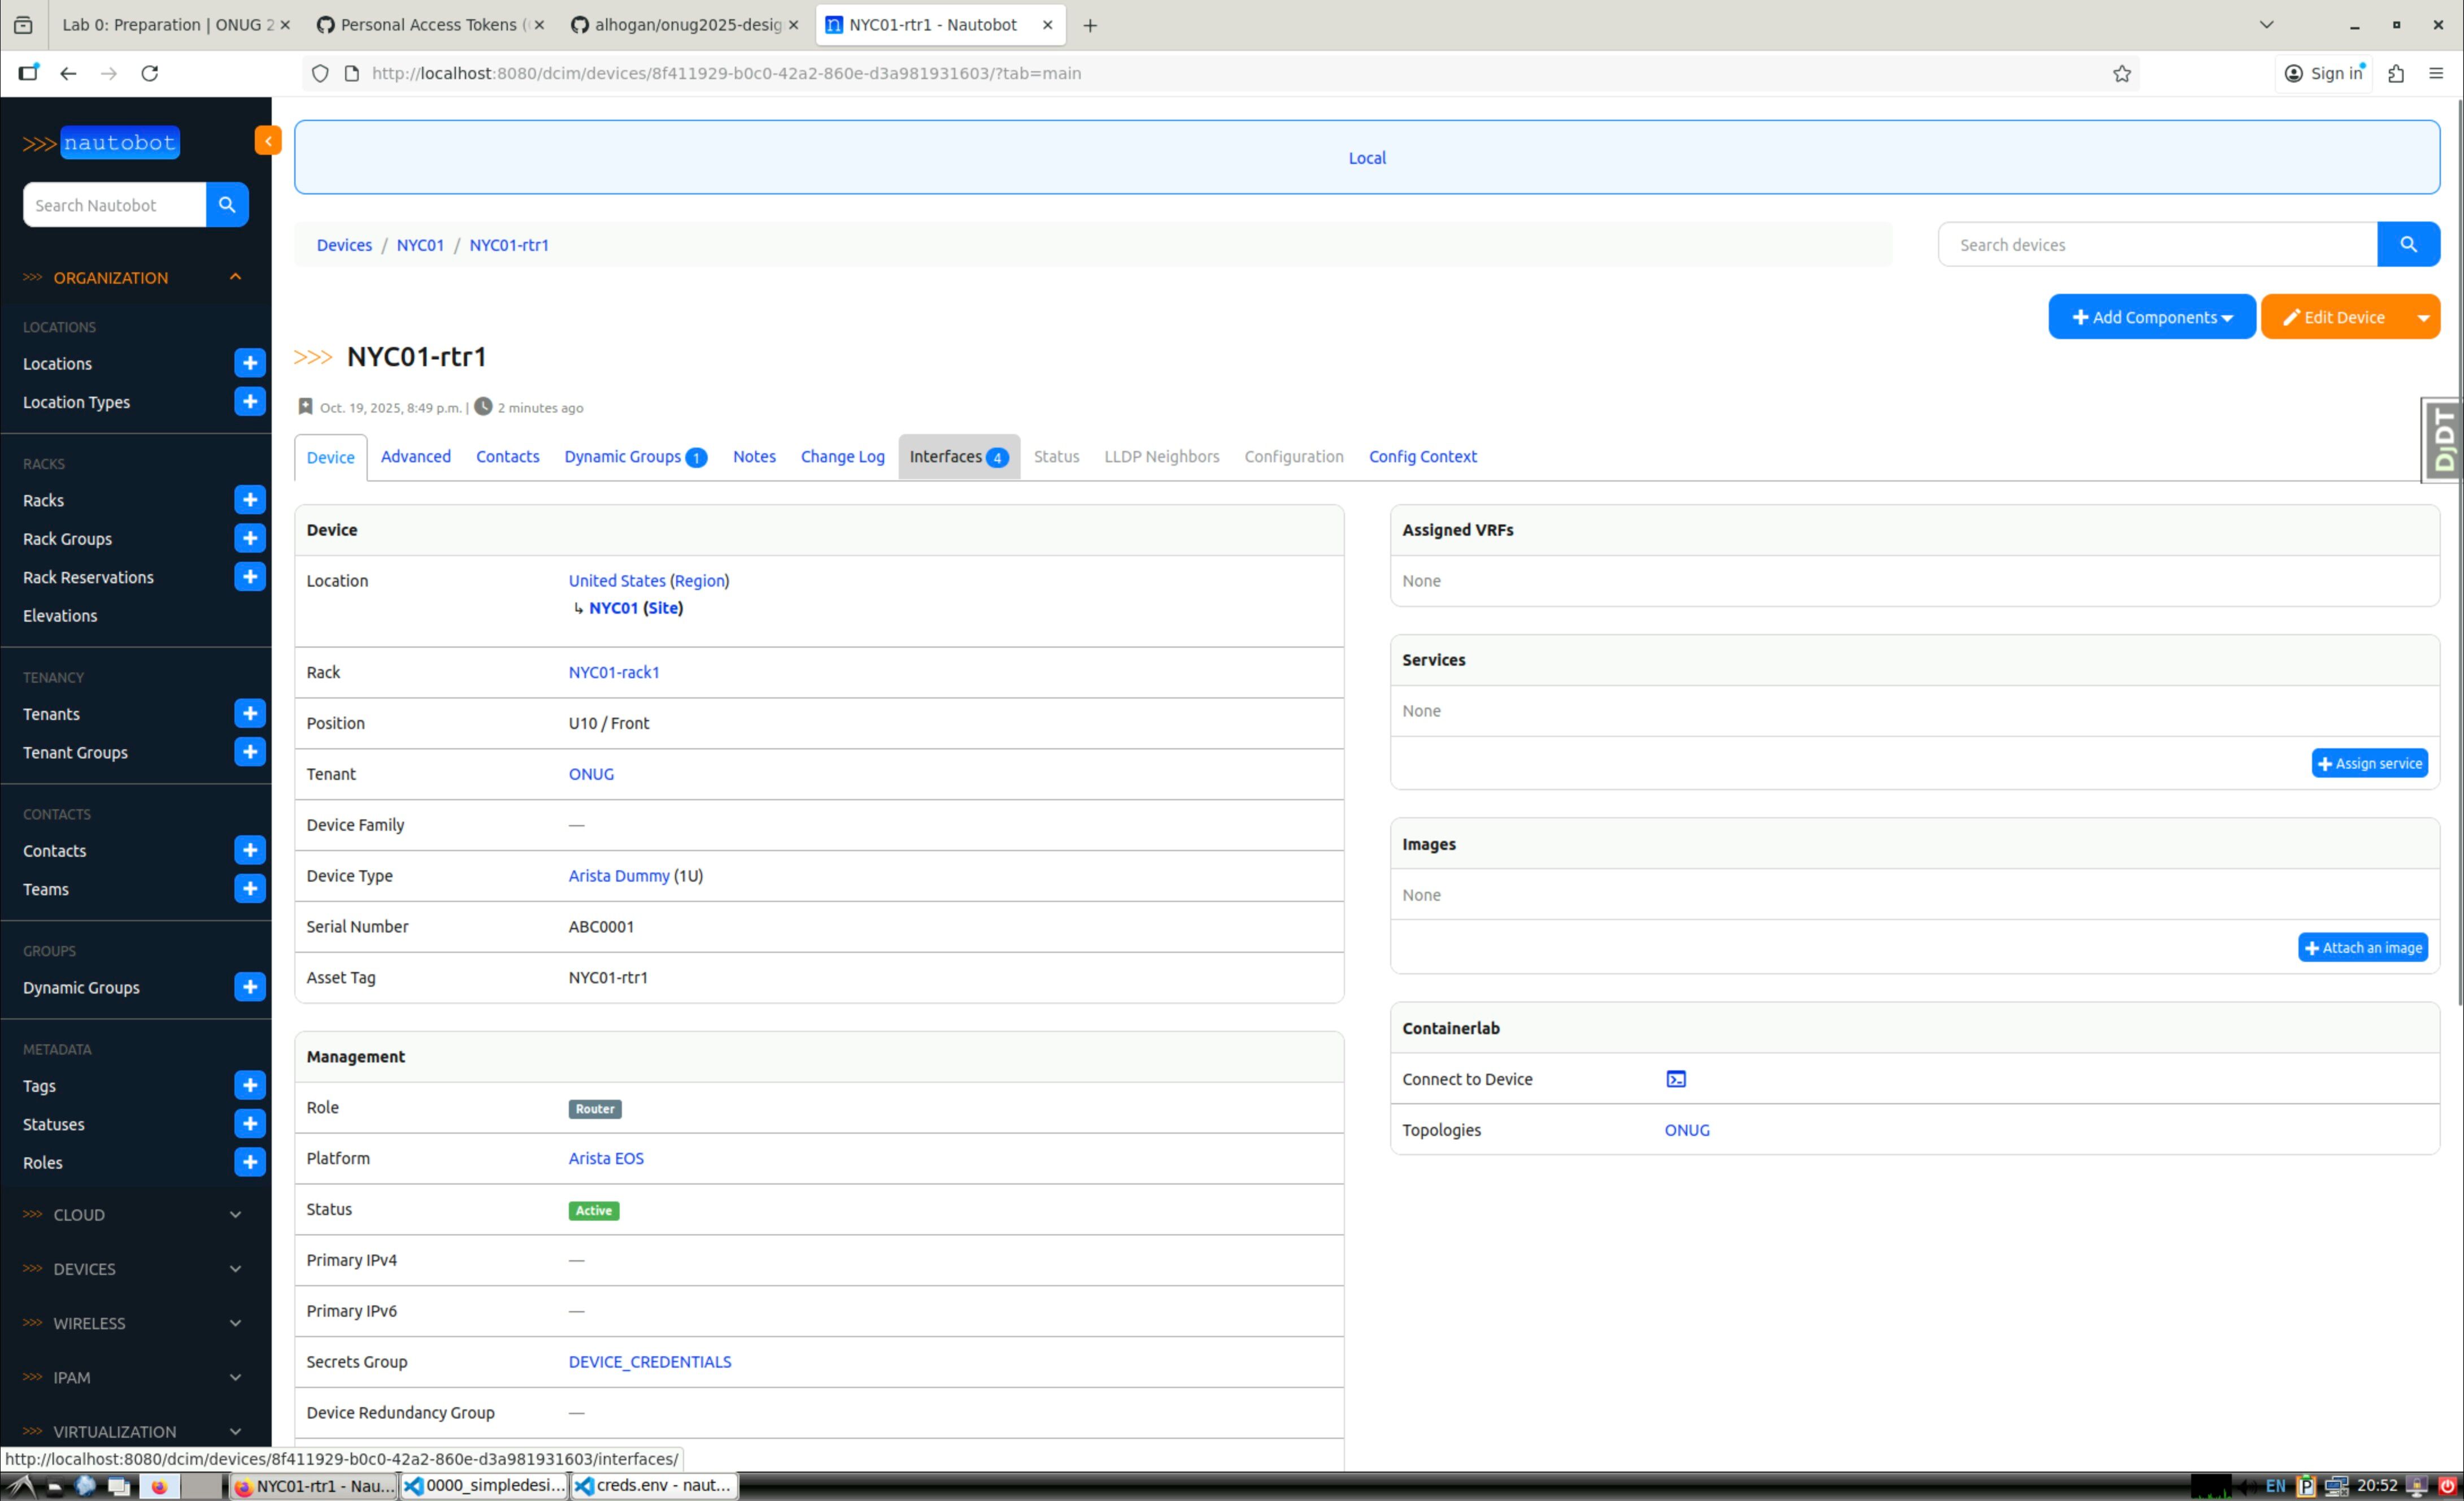Click the search devices magnifier button
2464x1501 pixels.
click(2408, 245)
